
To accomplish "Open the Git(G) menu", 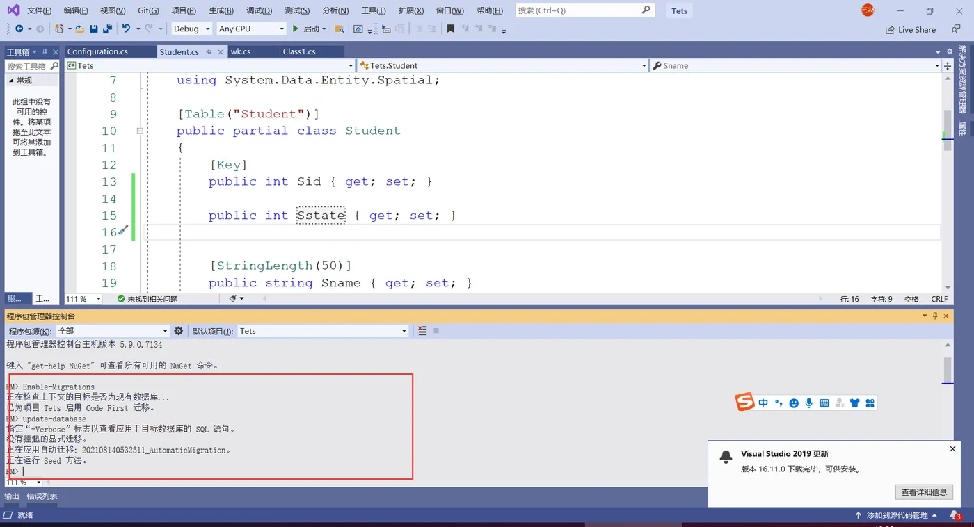I will 148,10.
